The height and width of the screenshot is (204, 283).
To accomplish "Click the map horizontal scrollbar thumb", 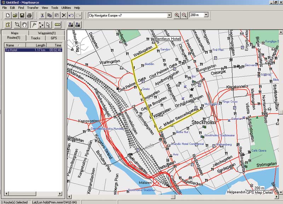I will 173,197.
